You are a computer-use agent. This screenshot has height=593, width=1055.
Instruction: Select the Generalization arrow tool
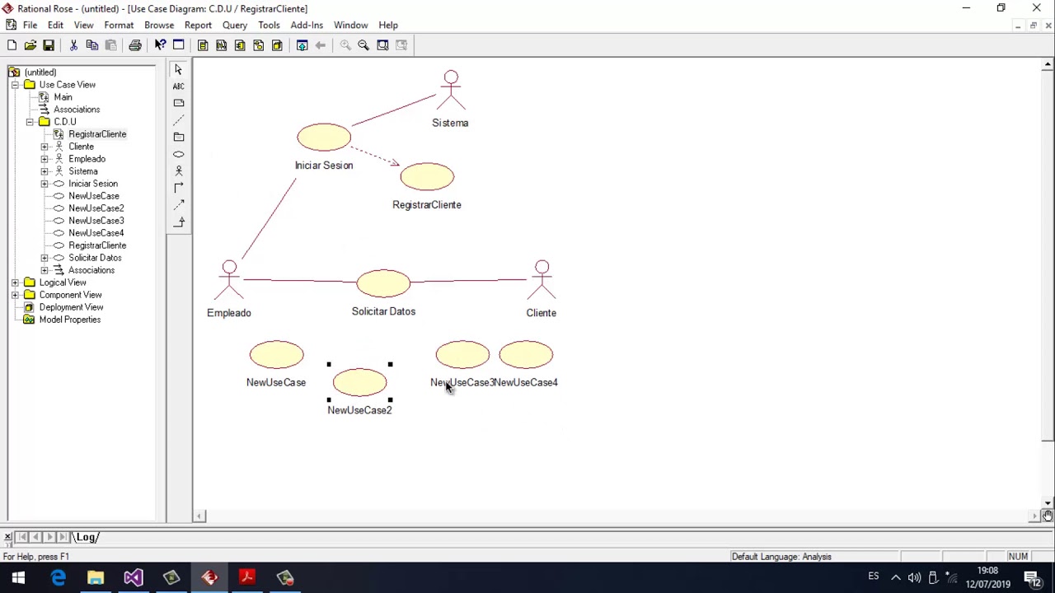coord(179,222)
